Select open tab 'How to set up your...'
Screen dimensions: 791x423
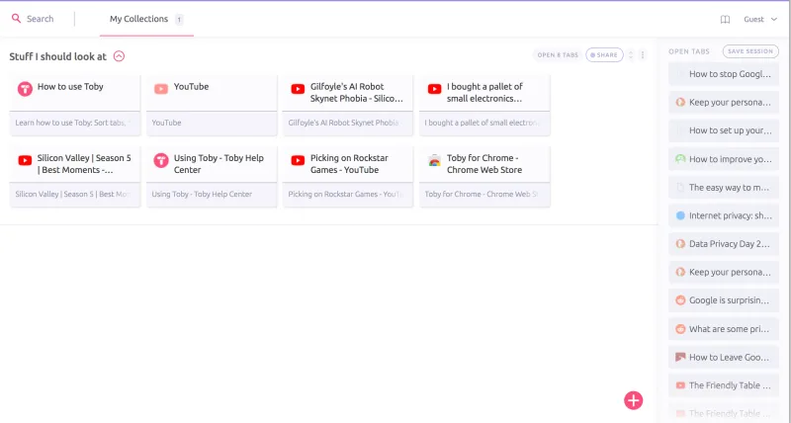pos(724,130)
